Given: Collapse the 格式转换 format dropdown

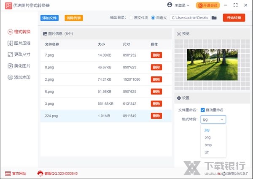Looking at the screenshot, I should click(x=213, y=119).
